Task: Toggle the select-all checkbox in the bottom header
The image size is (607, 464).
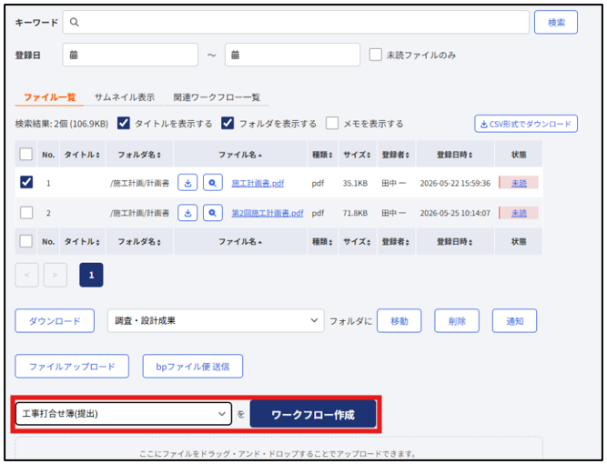Action: [x=26, y=241]
